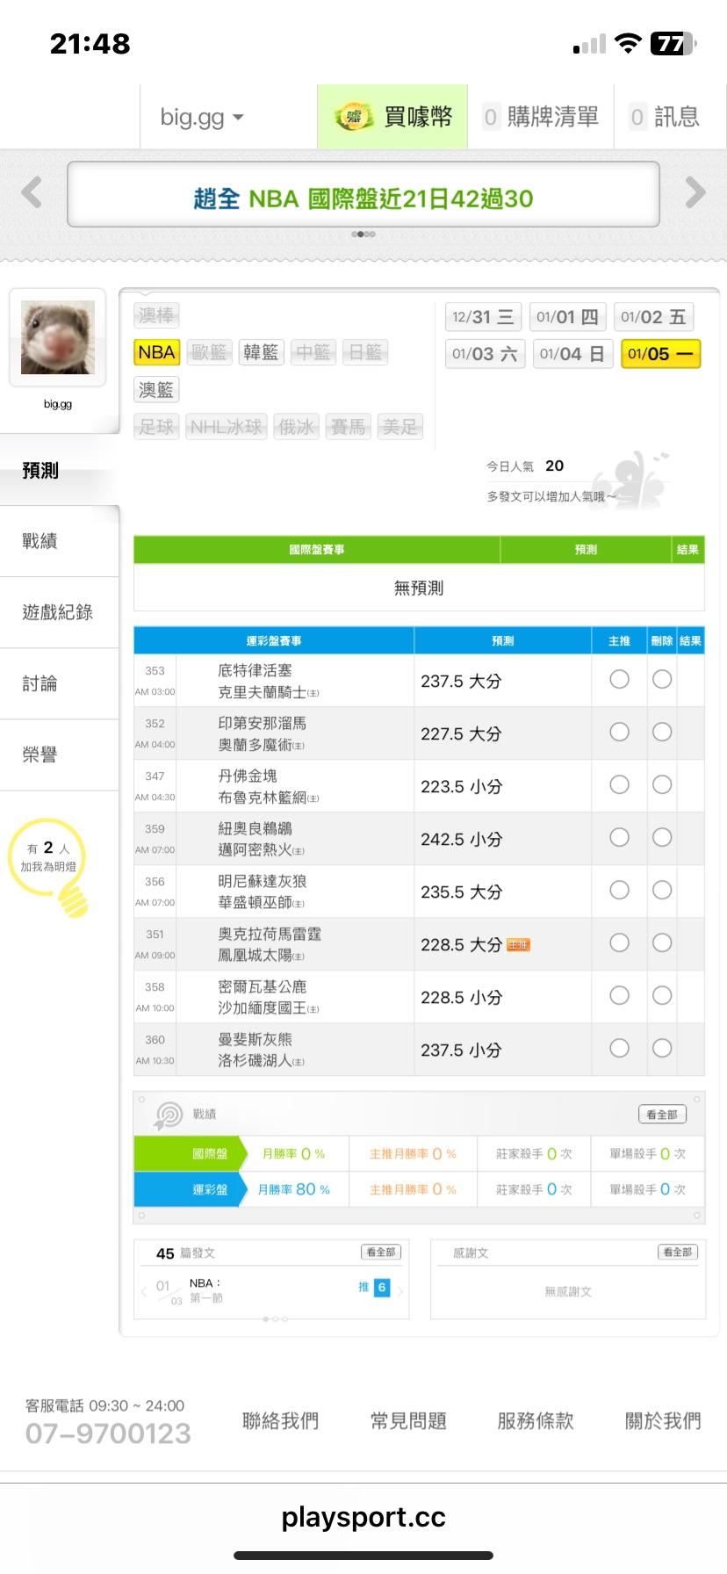Viewport: 727px width, 1574px height.
Task: Click the banner carousel page dots
Action: (x=363, y=235)
